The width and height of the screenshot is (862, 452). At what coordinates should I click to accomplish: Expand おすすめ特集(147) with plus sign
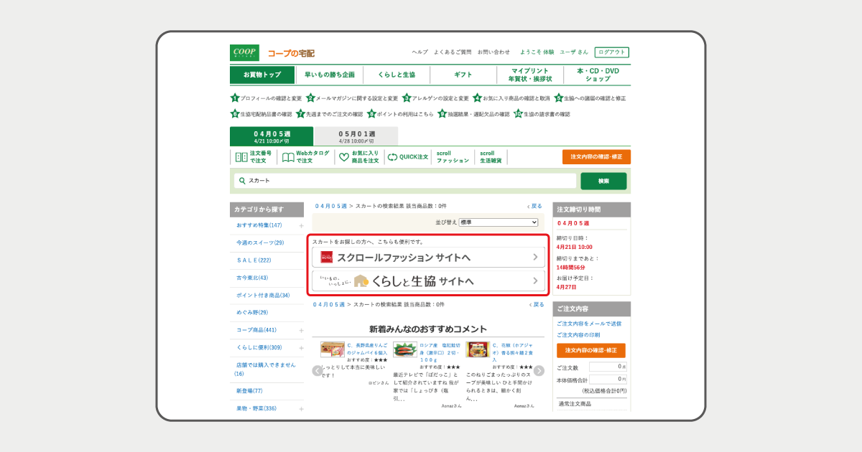point(301,226)
